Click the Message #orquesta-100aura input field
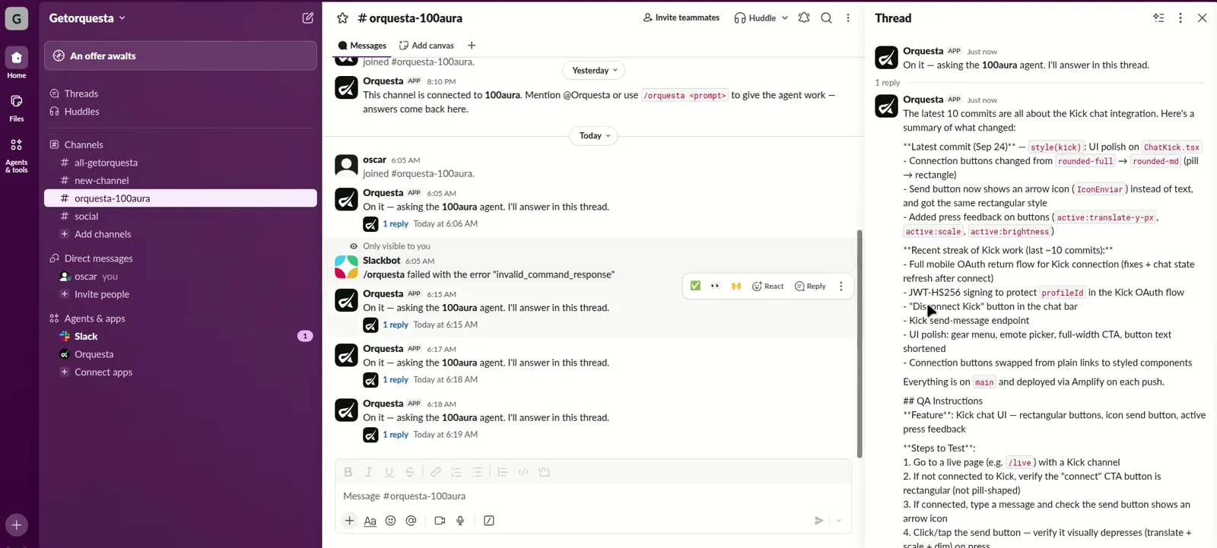This screenshot has width=1217, height=548. (593, 496)
